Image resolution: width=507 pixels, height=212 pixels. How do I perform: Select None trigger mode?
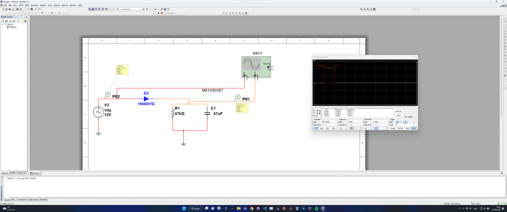tap(413, 128)
